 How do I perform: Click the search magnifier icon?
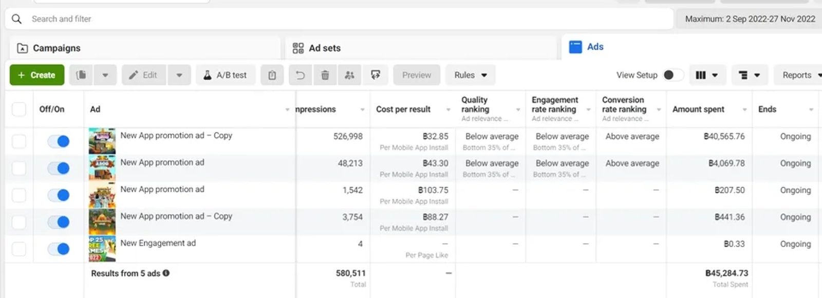(x=17, y=19)
